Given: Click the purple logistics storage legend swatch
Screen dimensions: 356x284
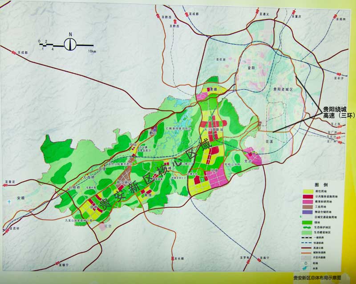Looking at the screenshot, I should tap(307, 212).
